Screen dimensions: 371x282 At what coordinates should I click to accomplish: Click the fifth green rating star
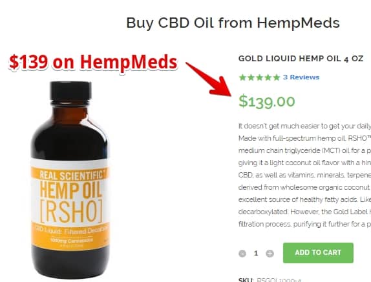pos(277,77)
